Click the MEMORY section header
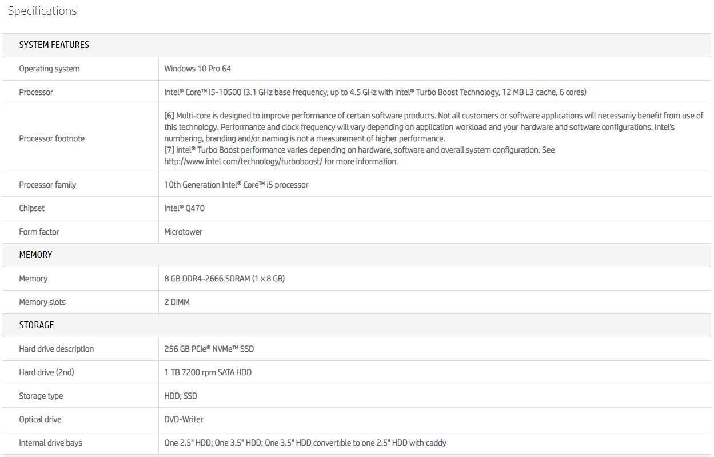Viewport: 714px width, 457px height. click(35, 255)
